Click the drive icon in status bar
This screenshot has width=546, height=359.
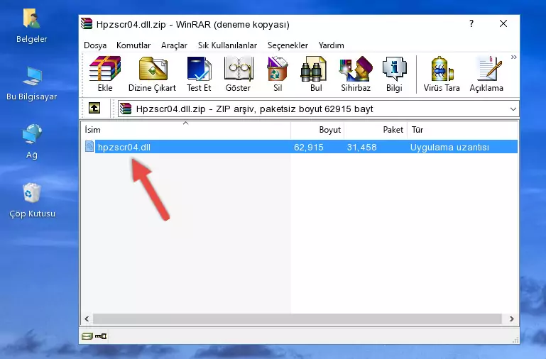pos(87,336)
